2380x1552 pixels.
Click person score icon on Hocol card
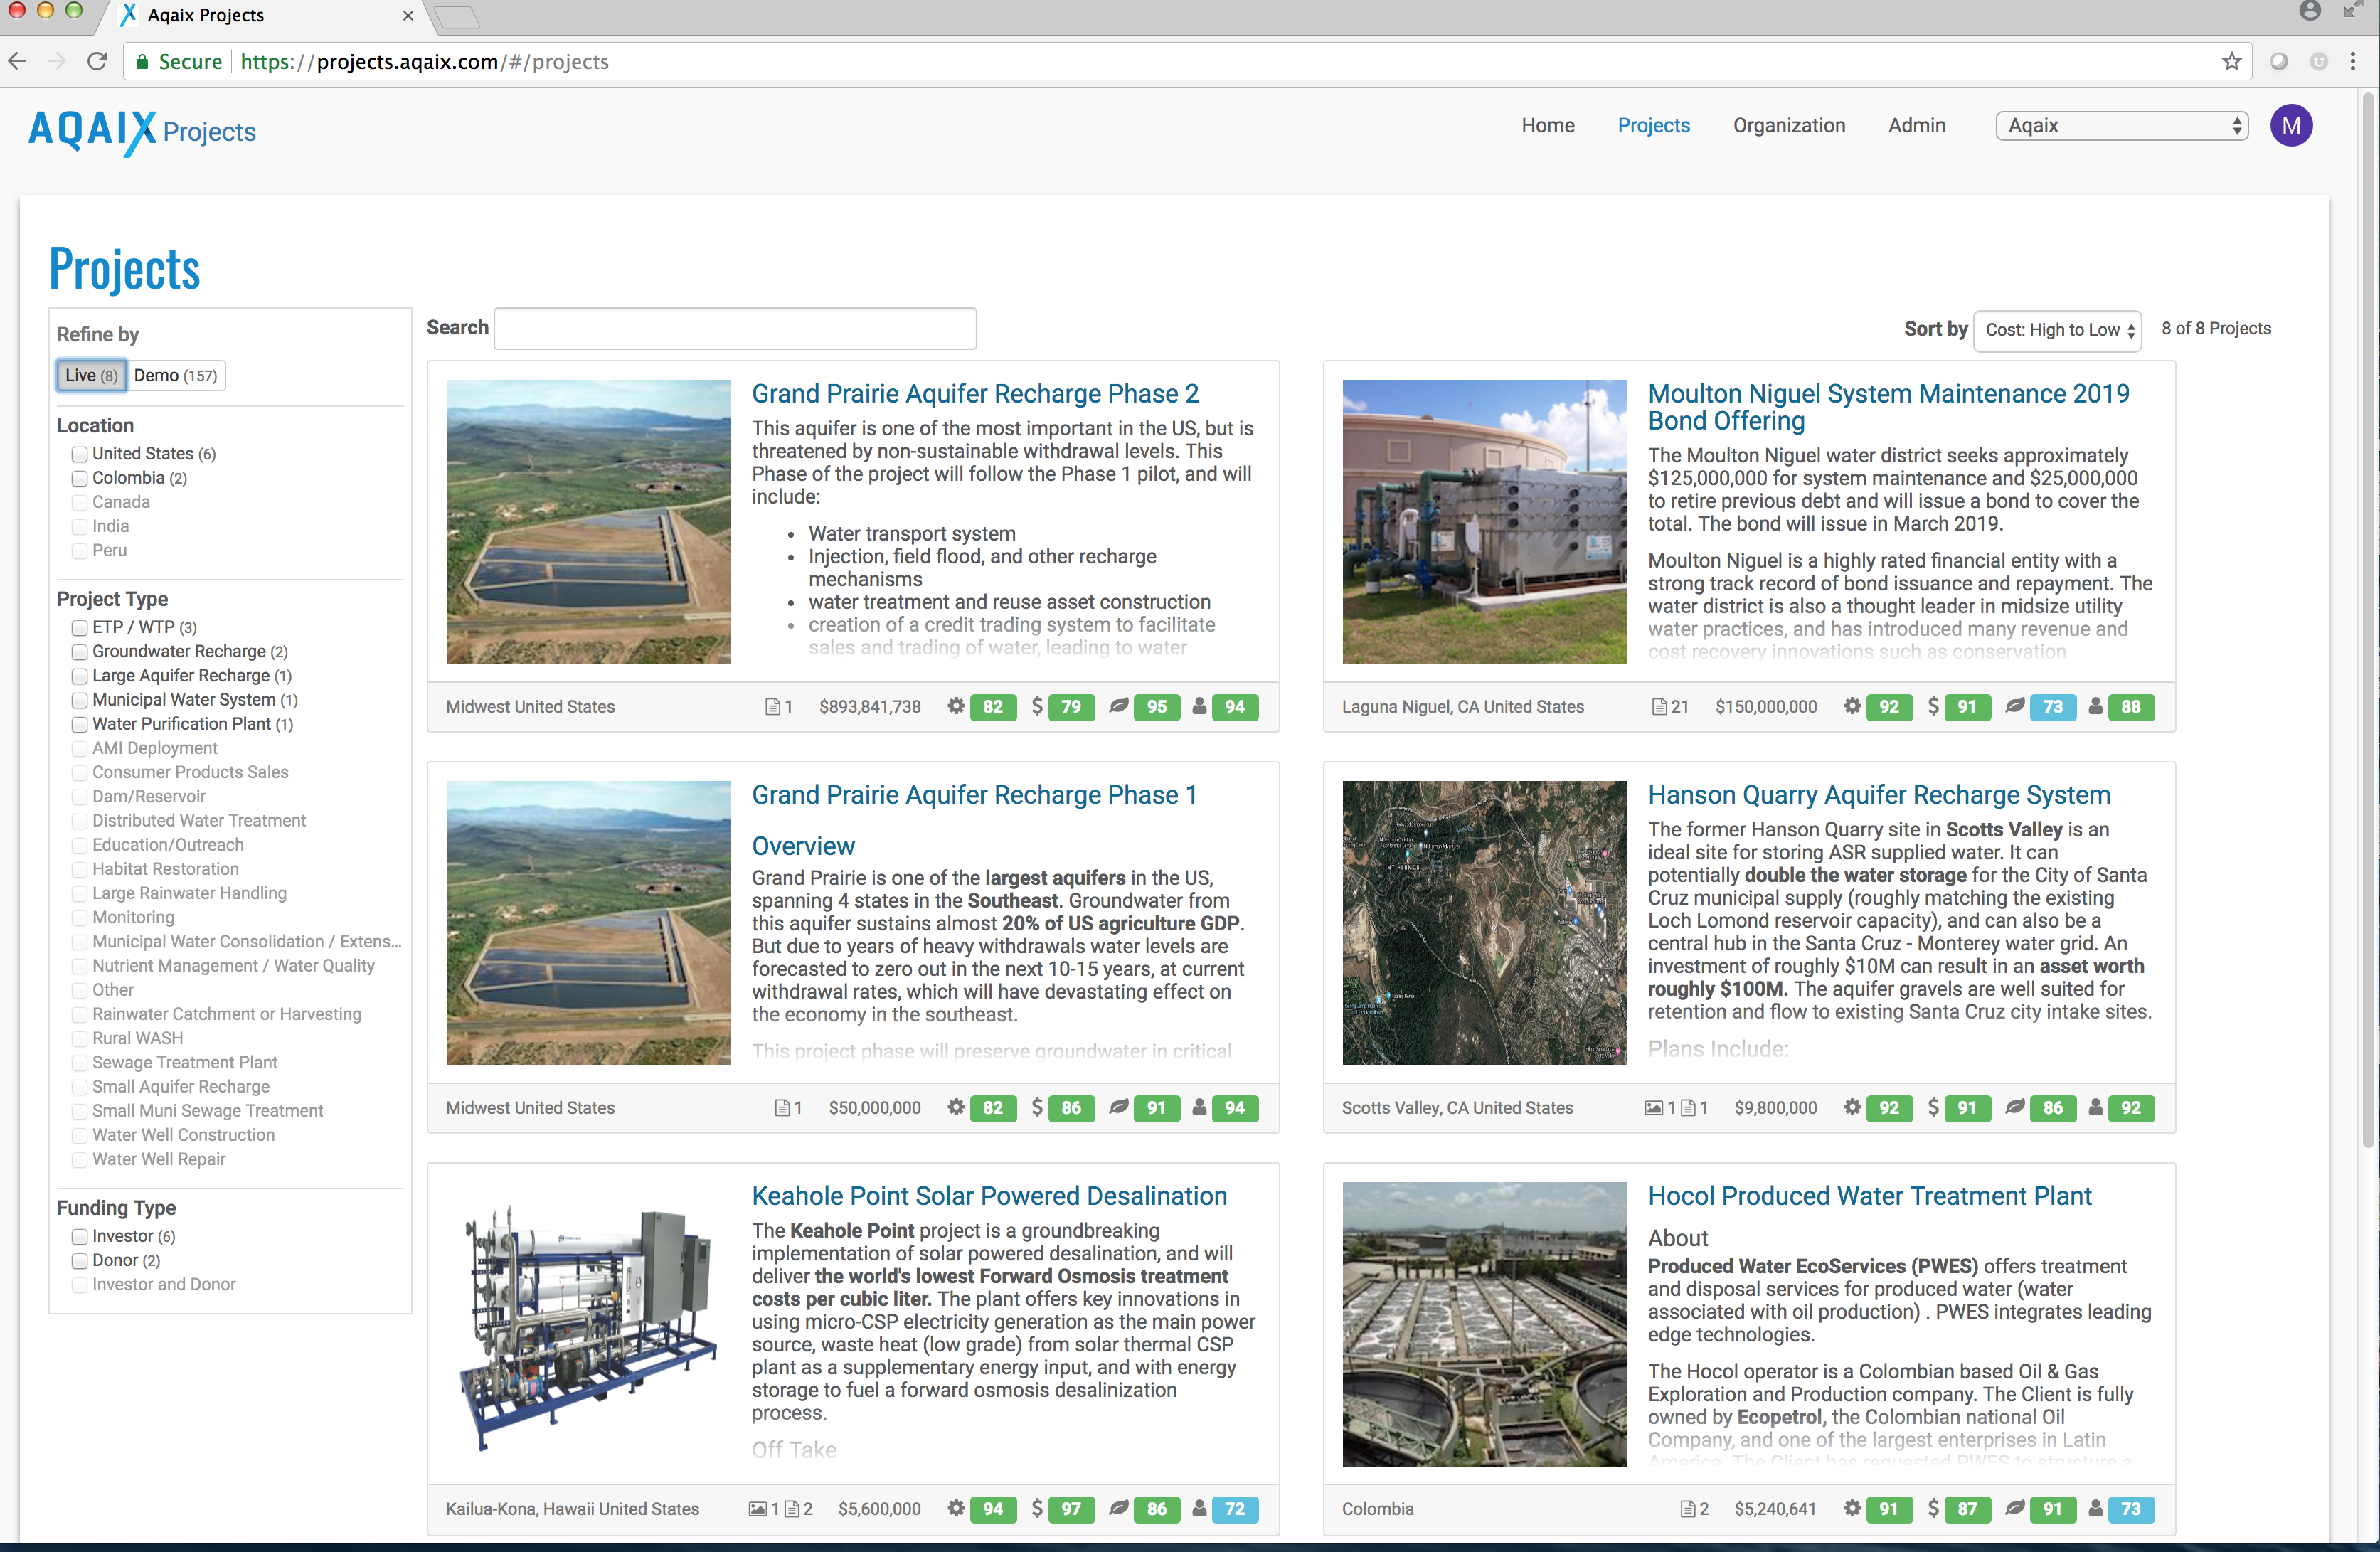[x=2095, y=1509]
